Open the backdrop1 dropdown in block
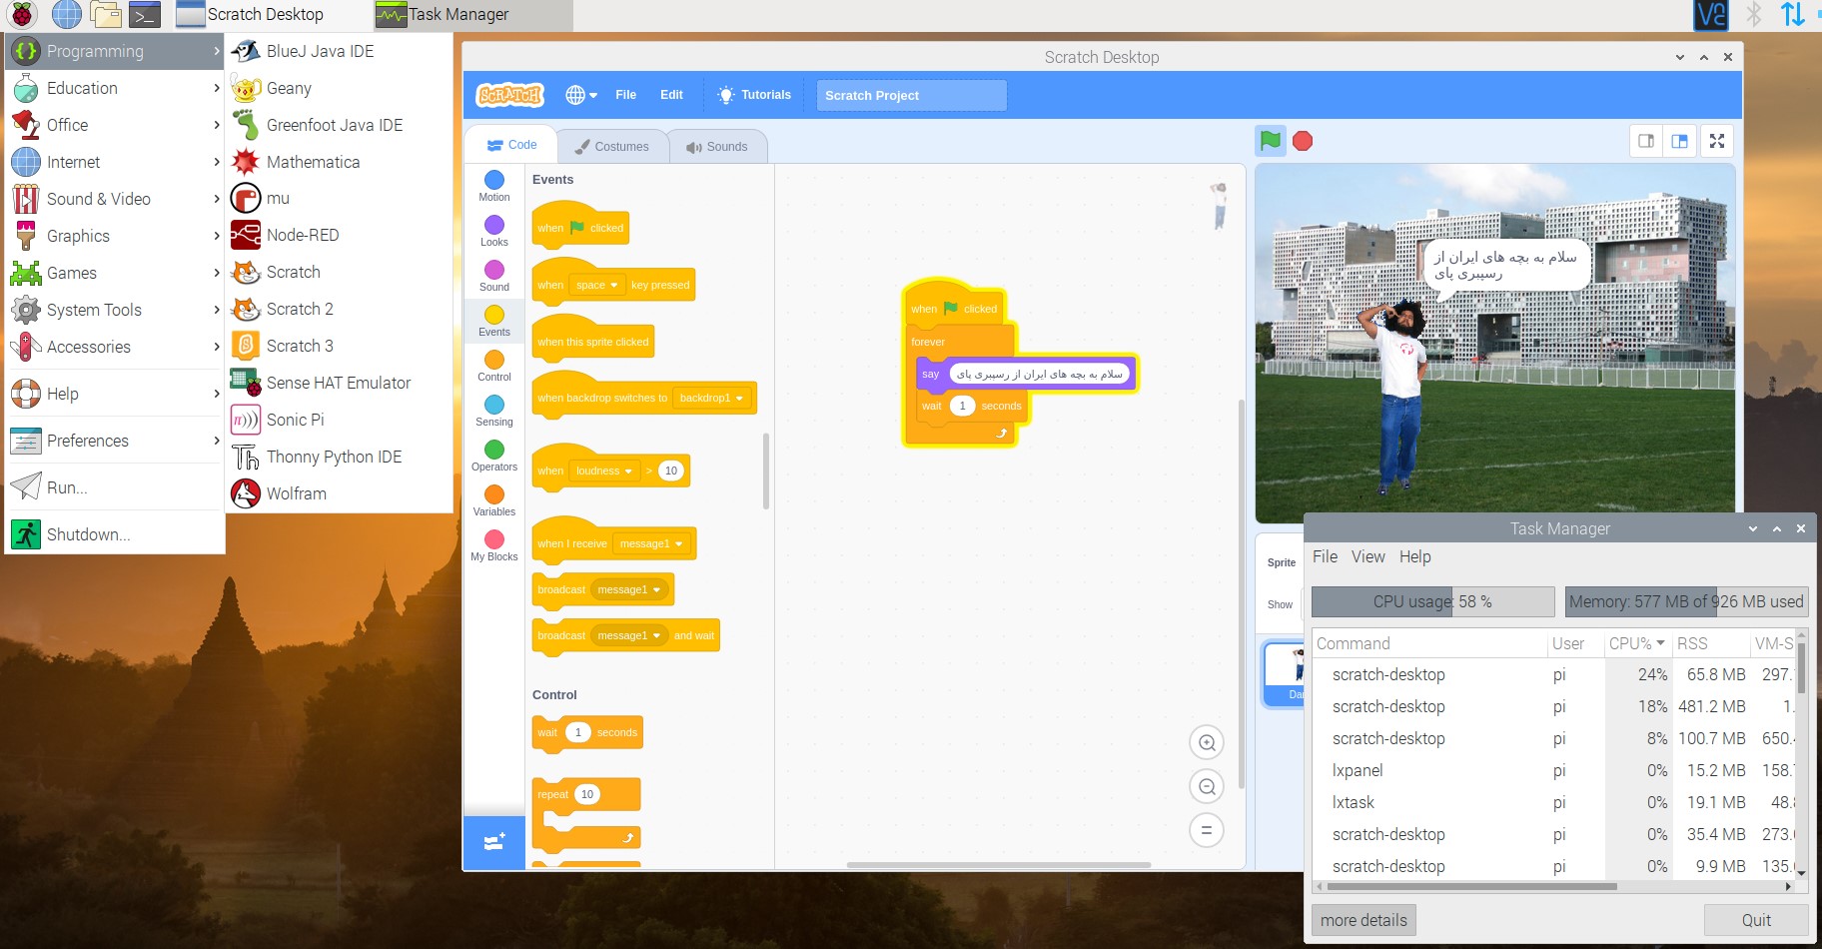 click(712, 398)
